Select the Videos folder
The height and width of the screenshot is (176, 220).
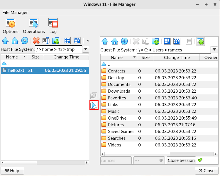(x=159, y=145)
